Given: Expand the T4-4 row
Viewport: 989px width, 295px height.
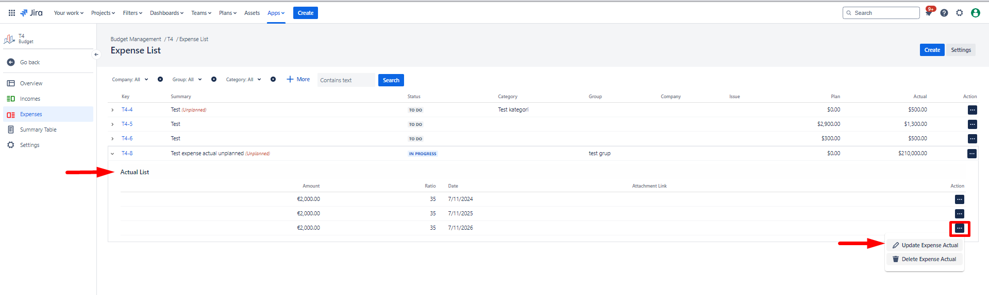Looking at the screenshot, I should tap(112, 110).
